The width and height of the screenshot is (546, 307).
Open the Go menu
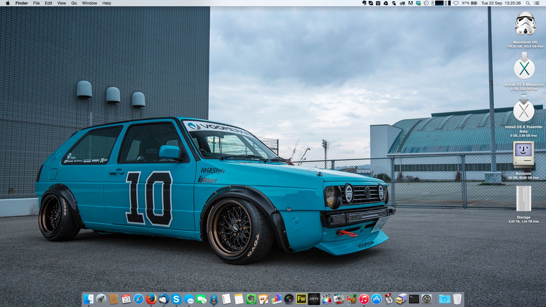click(74, 3)
